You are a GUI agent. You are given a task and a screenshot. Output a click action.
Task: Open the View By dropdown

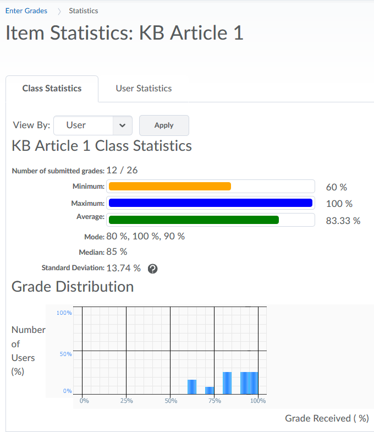click(x=94, y=125)
